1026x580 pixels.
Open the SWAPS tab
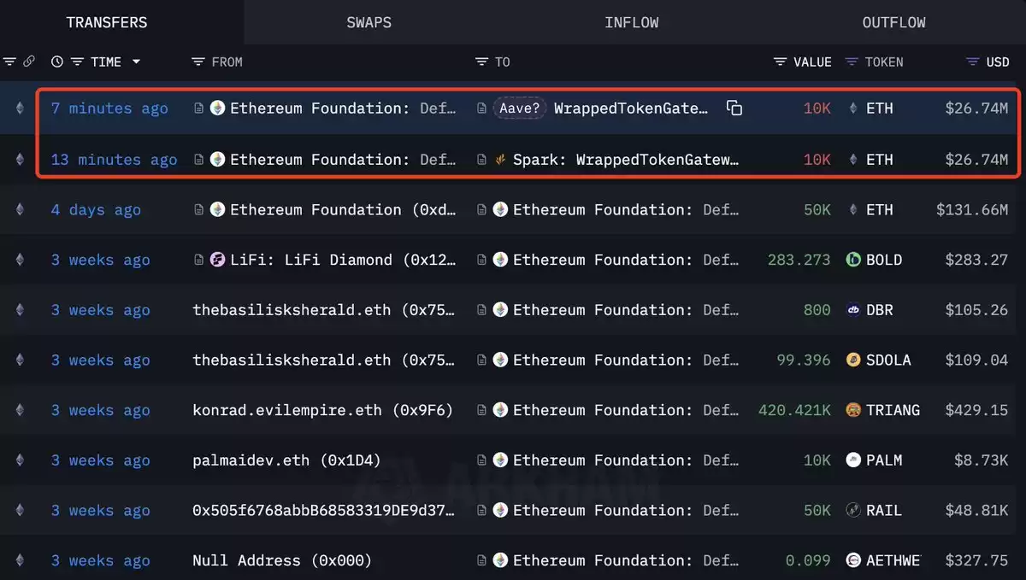[x=369, y=22]
